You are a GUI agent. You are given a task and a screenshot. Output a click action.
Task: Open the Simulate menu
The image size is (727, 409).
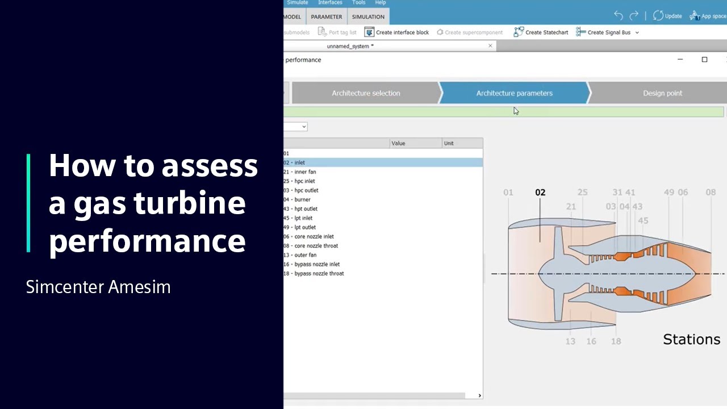tap(297, 3)
